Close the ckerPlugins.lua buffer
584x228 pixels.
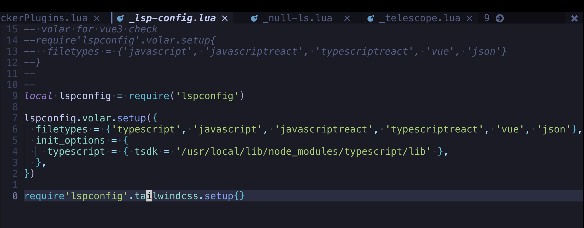[x=97, y=18]
